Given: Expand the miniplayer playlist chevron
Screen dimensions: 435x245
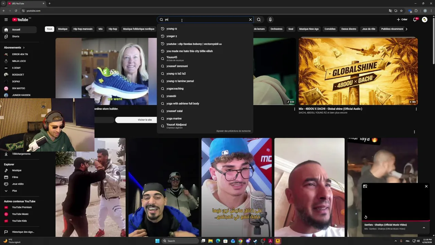Looking at the screenshot, I should [x=424, y=228].
